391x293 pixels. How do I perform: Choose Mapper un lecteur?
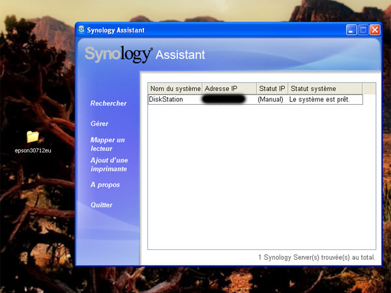tap(108, 145)
